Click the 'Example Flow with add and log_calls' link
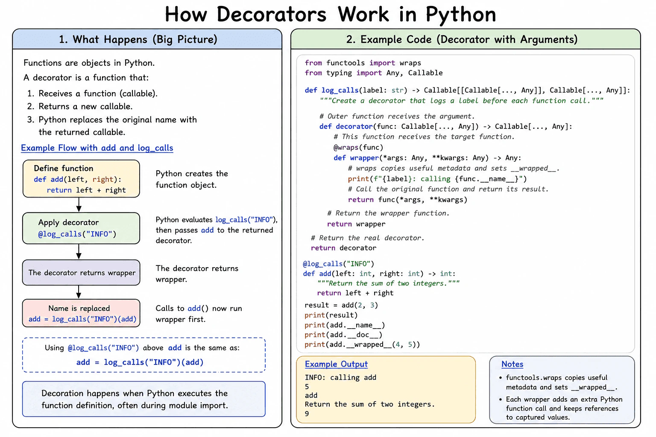Viewport: 656px width, 437px height. point(97,148)
